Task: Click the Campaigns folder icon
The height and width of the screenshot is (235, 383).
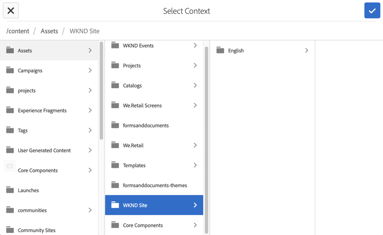Action: click(x=10, y=70)
